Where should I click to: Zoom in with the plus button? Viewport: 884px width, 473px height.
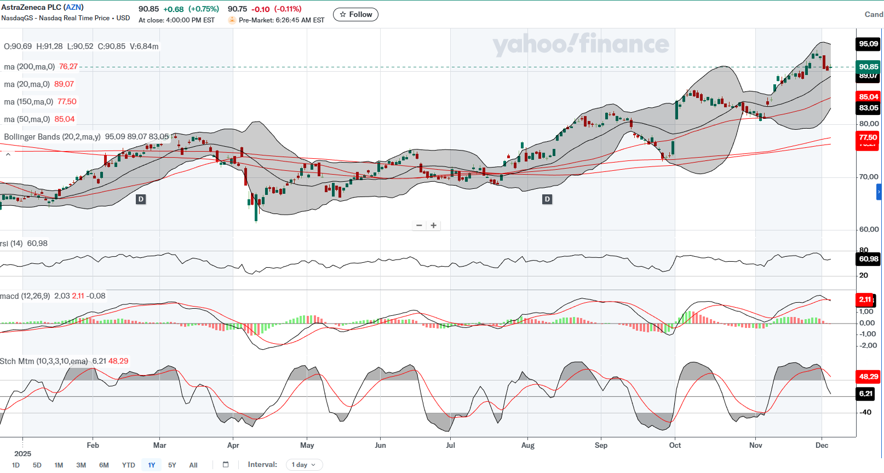pos(434,226)
